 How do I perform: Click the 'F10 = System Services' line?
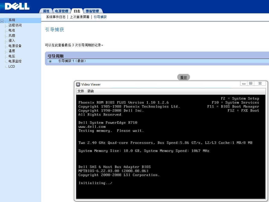click(235, 103)
